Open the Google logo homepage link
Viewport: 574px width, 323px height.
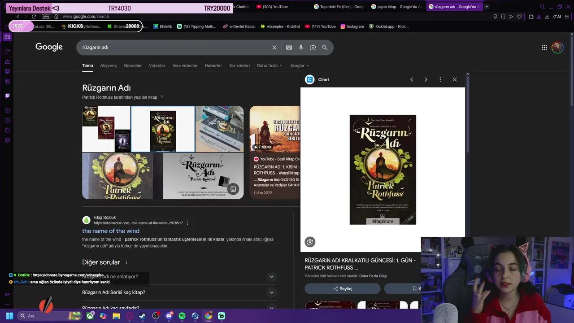click(x=49, y=47)
